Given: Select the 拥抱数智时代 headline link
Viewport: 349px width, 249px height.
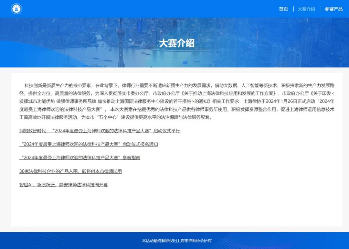Looking at the screenshot, I should tap(100, 131).
